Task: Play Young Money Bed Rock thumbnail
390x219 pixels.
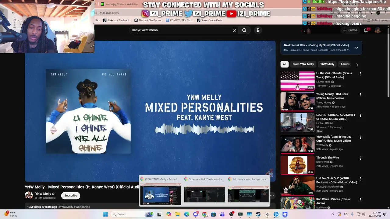Action: point(297,102)
